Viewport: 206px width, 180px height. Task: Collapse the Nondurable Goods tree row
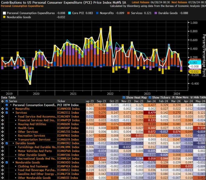14,162
